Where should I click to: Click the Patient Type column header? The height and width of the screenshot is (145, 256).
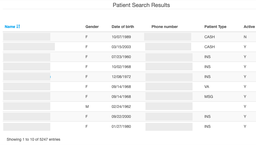215,27
